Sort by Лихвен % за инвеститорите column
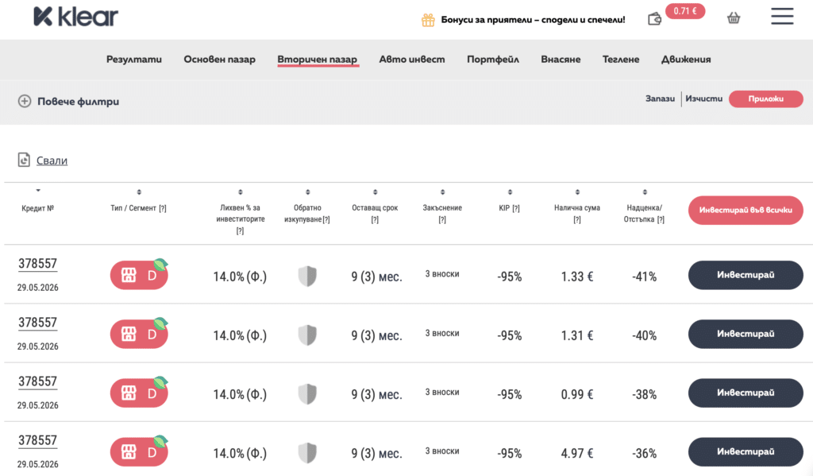Screen dimensions: 813x476 pos(240,192)
